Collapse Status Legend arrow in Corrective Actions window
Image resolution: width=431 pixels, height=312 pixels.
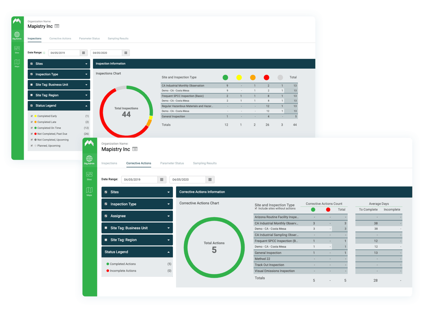[169, 252]
